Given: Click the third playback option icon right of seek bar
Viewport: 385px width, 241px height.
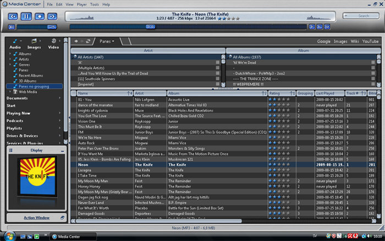Looking at the screenshot, I should pos(327,27).
